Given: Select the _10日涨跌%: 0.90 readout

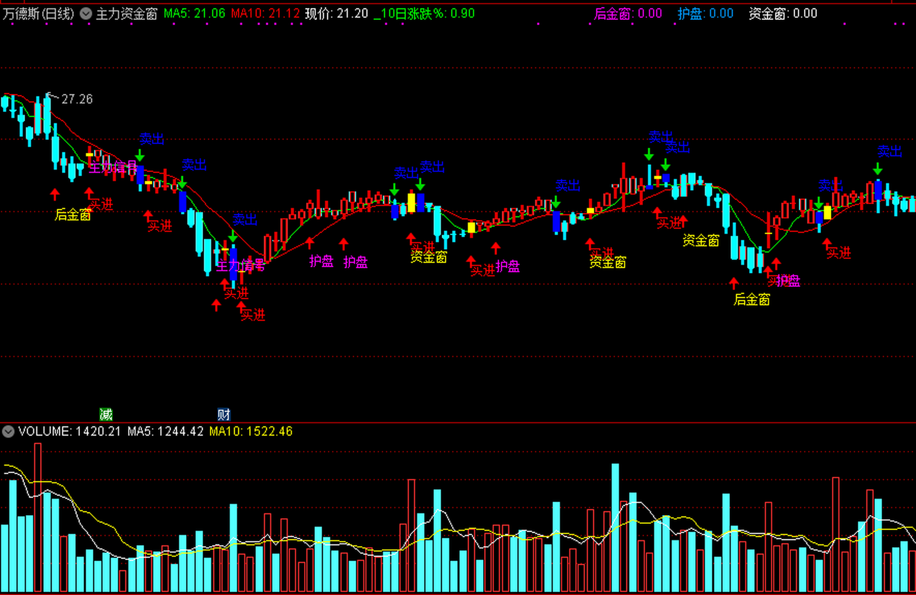Looking at the screenshot, I should coord(424,13).
